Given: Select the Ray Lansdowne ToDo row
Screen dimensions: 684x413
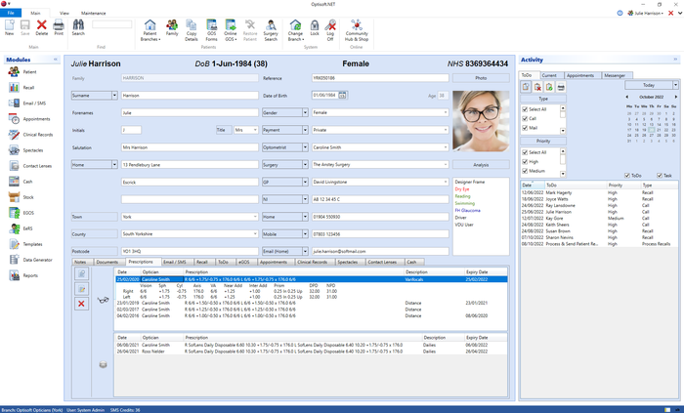Looking at the screenshot, I should (599, 205).
